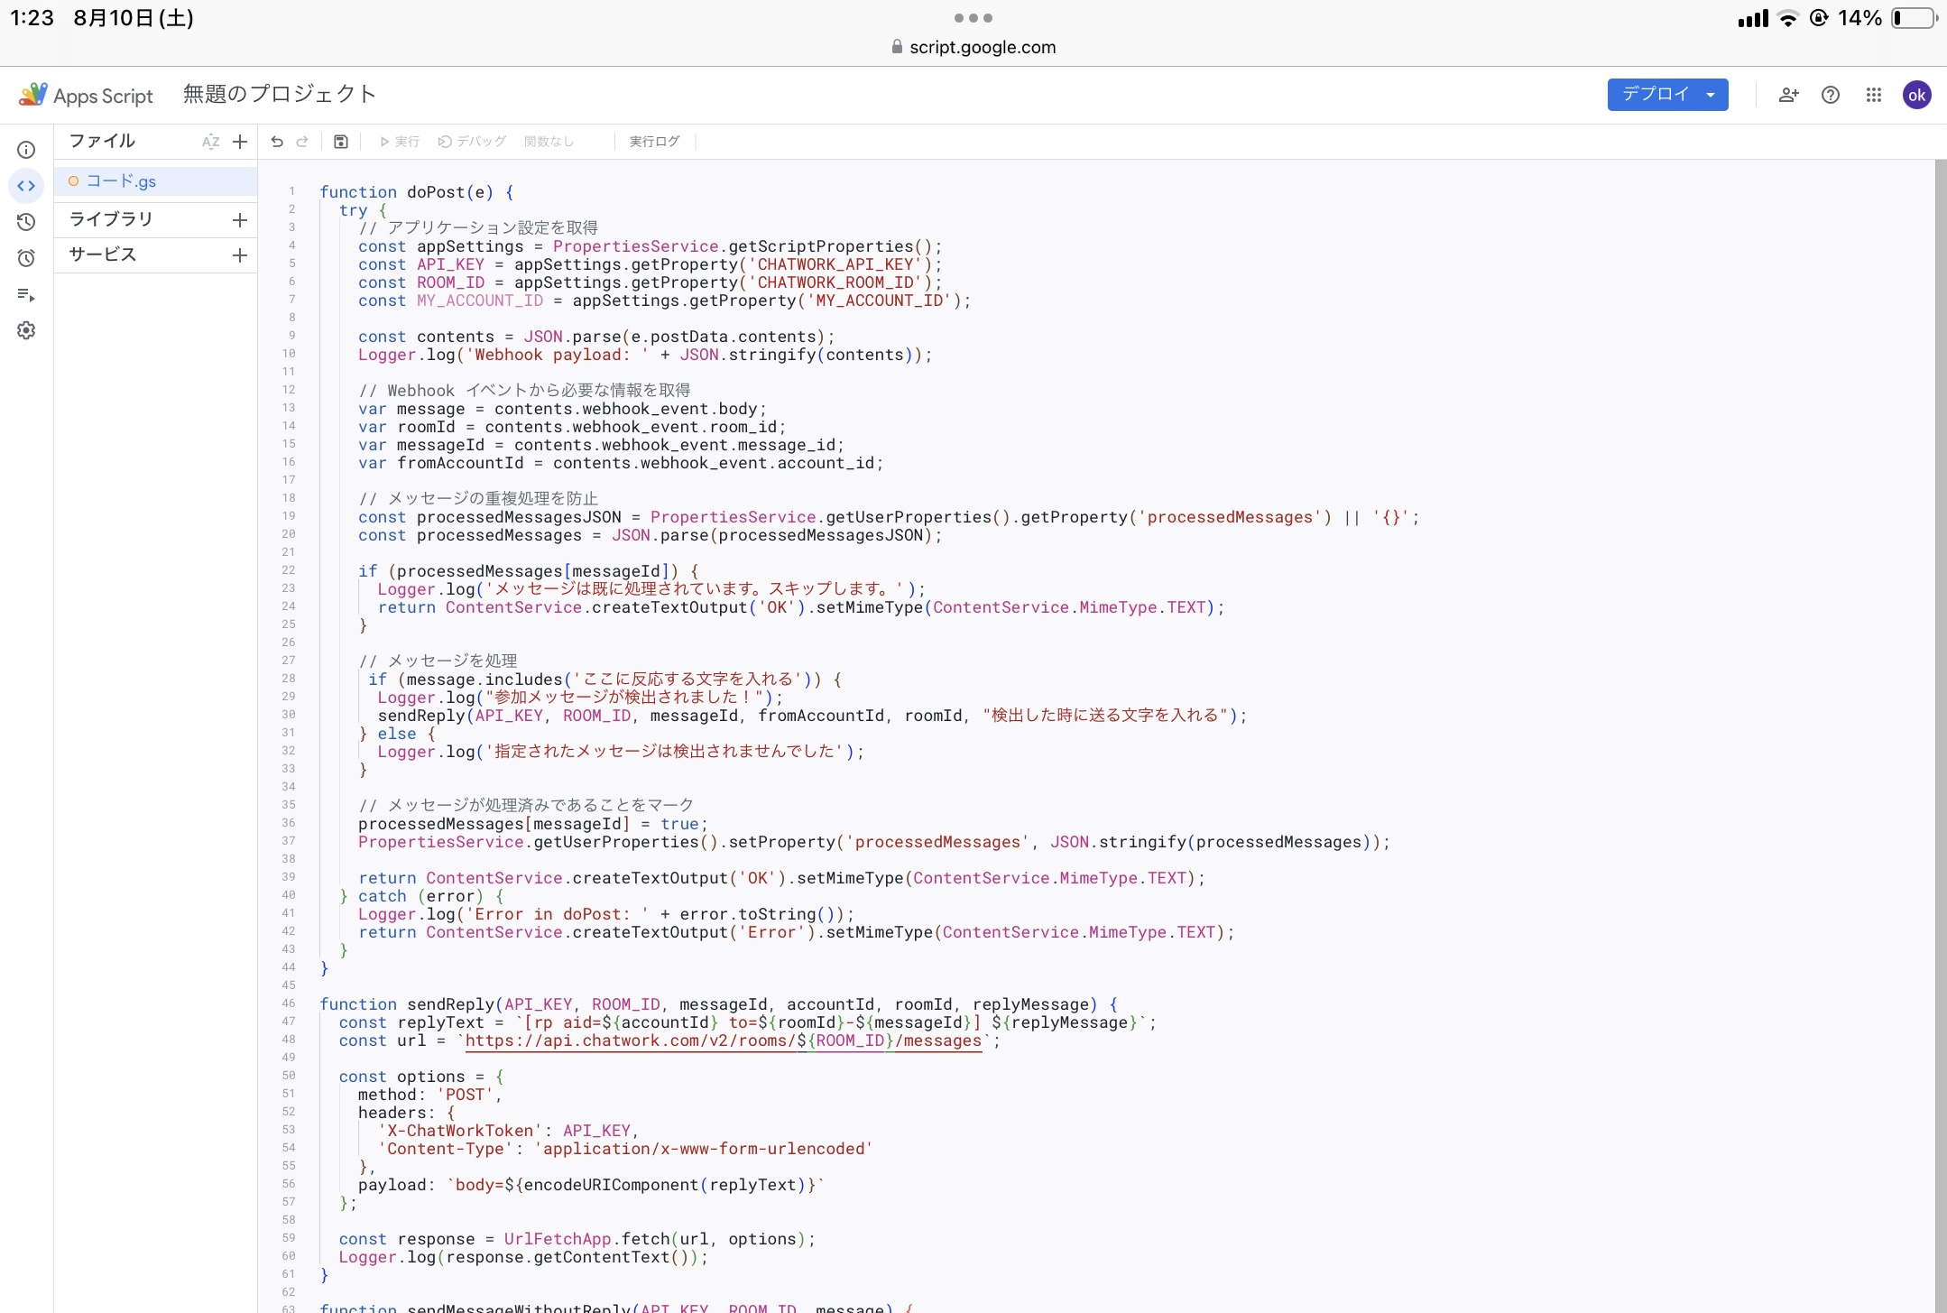
Task: Switch to the 実行ログ execution log tab
Action: point(654,142)
